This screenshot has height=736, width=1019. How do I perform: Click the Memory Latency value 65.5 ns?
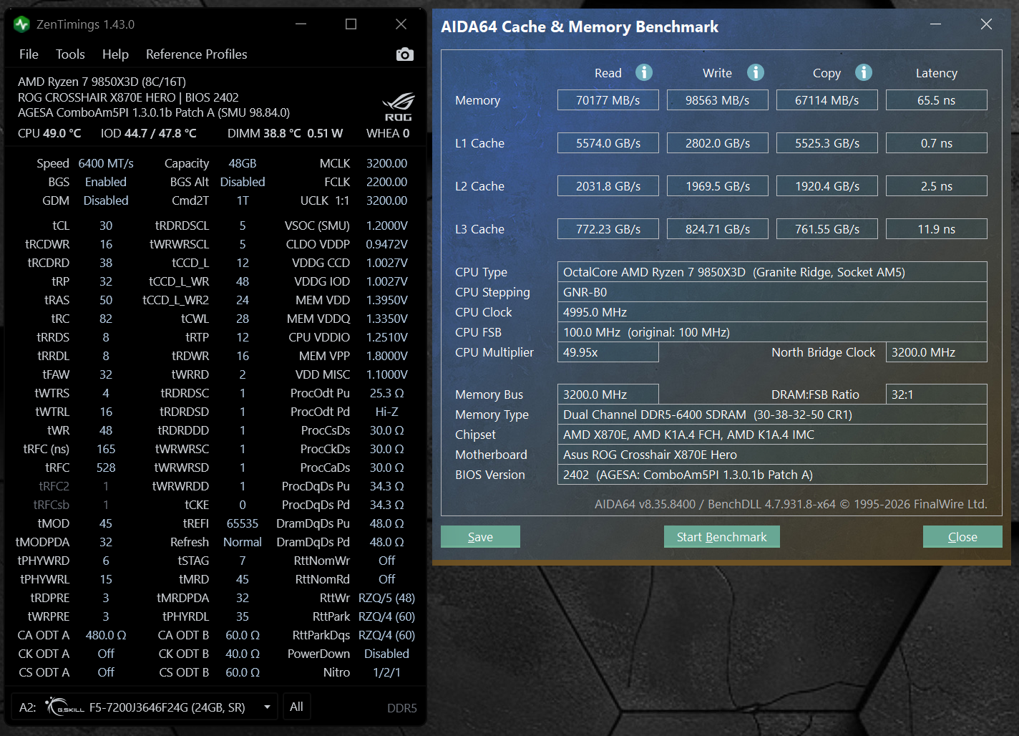tap(937, 100)
